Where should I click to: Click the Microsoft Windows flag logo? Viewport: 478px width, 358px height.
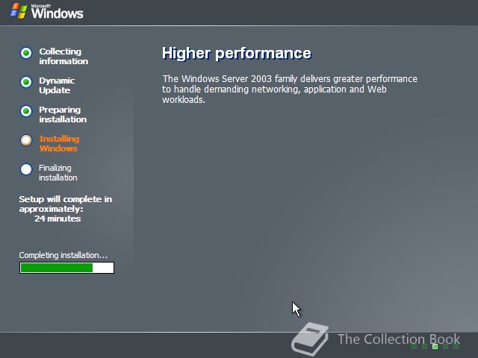tap(19, 11)
